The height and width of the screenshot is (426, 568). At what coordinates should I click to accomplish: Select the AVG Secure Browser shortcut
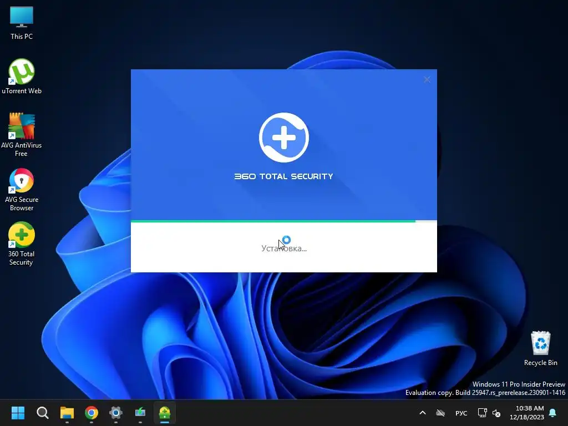point(22,190)
